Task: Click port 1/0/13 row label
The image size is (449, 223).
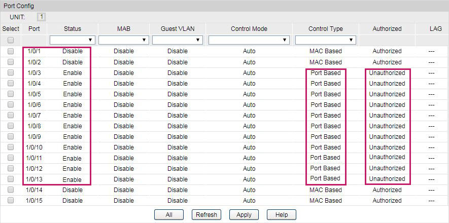Action: (x=34, y=179)
